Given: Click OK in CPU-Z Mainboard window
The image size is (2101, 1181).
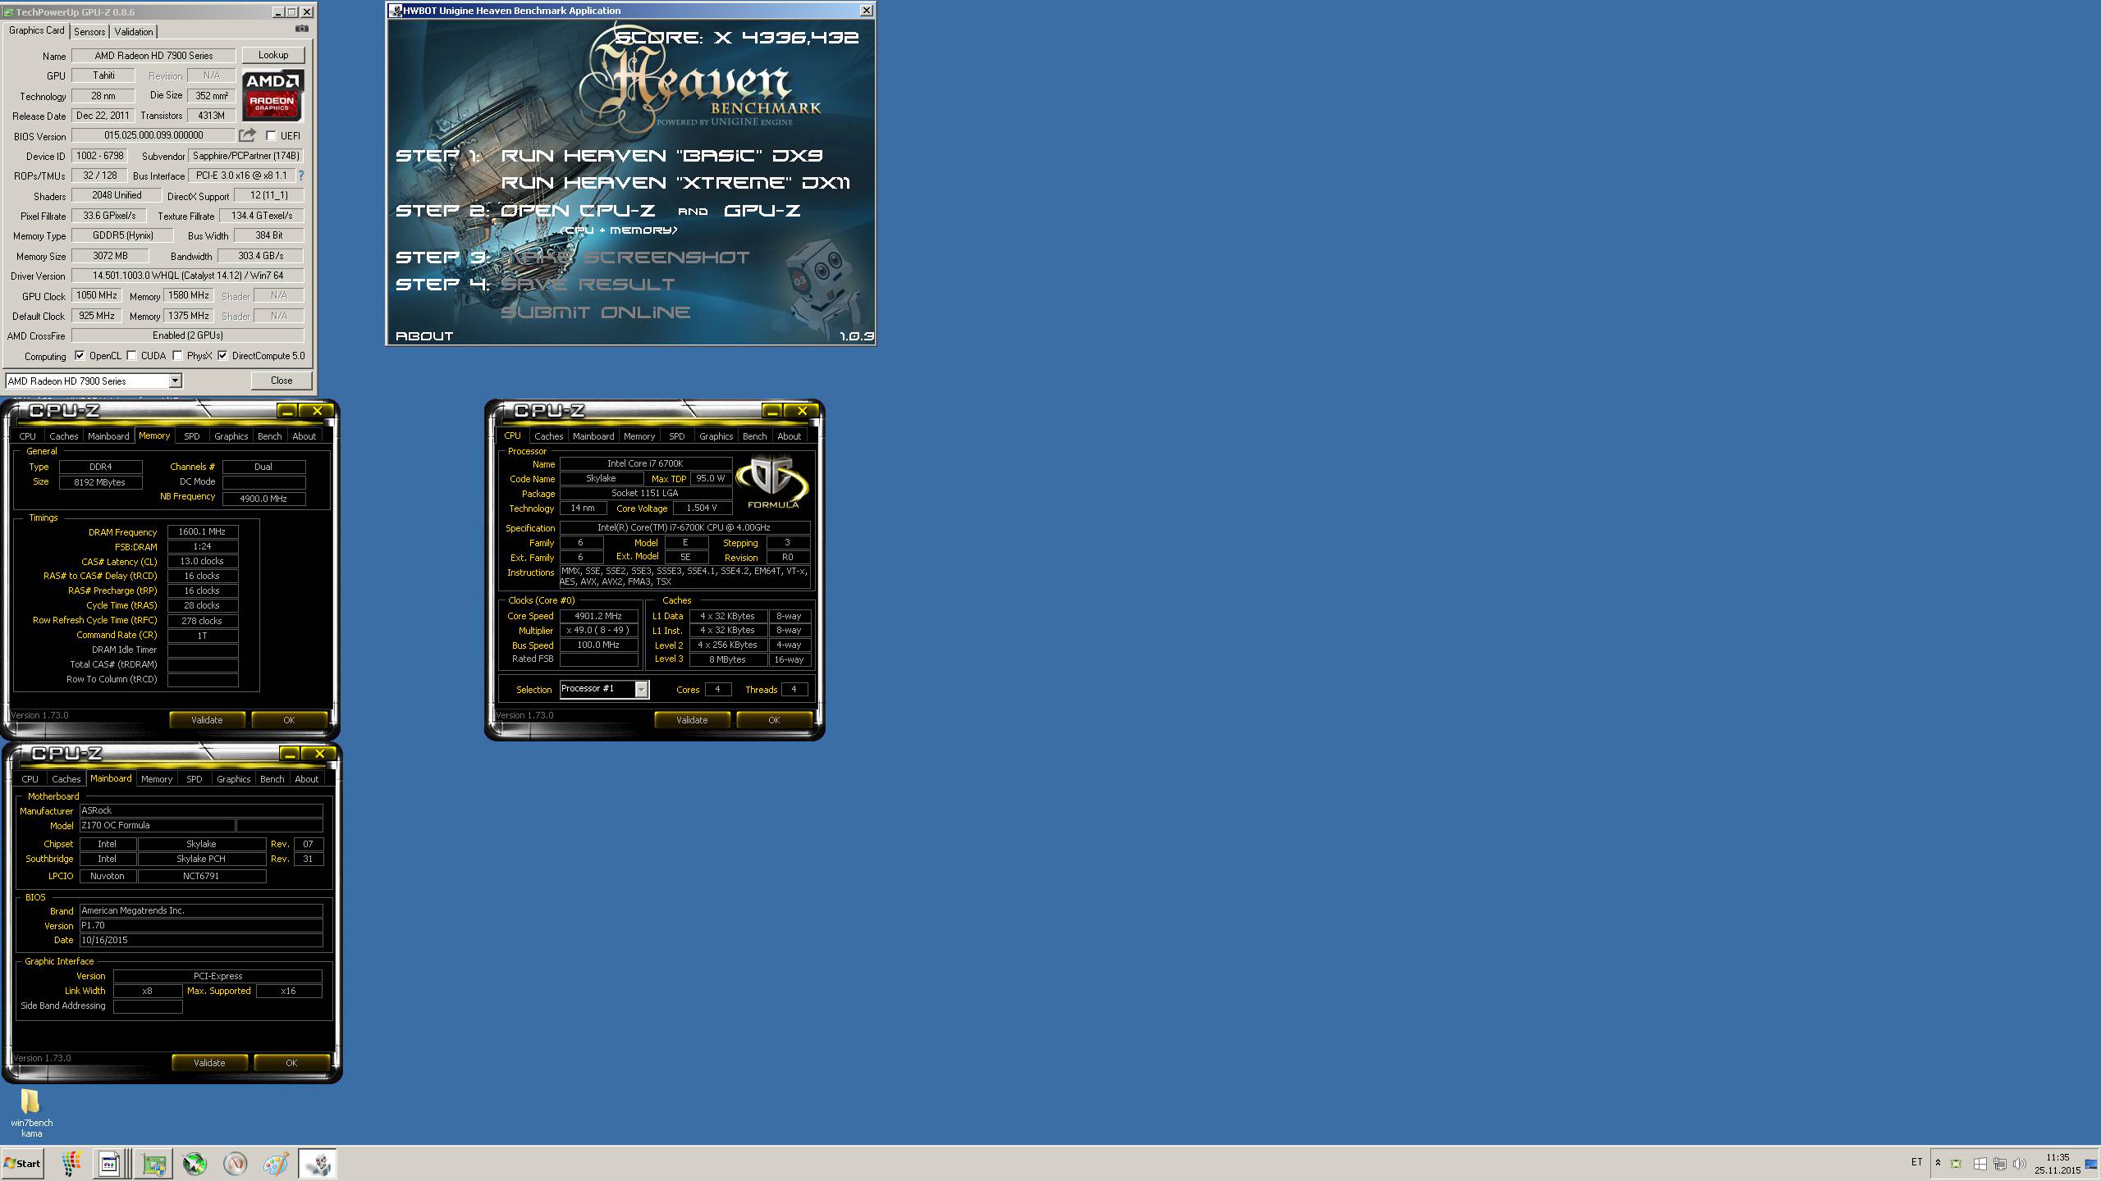Looking at the screenshot, I should [291, 1063].
